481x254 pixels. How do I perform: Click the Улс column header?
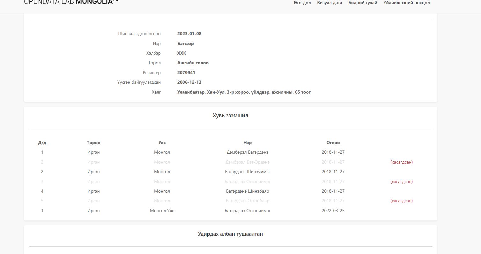coord(162,142)
